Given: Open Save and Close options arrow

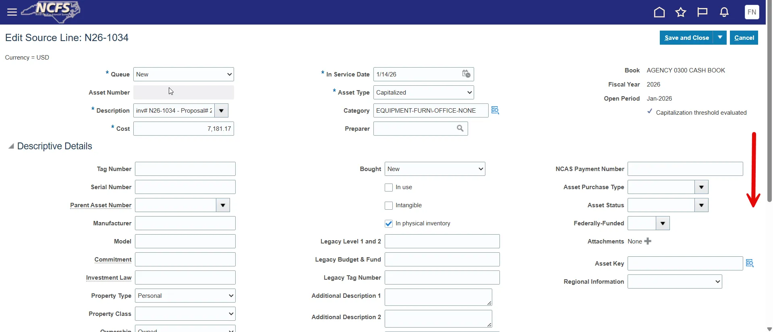Looking at the screenshot, I should pos(720,37).
